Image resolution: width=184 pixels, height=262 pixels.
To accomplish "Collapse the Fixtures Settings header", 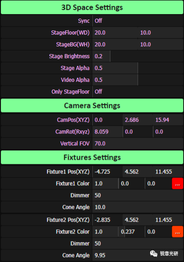I will point(92,157).
